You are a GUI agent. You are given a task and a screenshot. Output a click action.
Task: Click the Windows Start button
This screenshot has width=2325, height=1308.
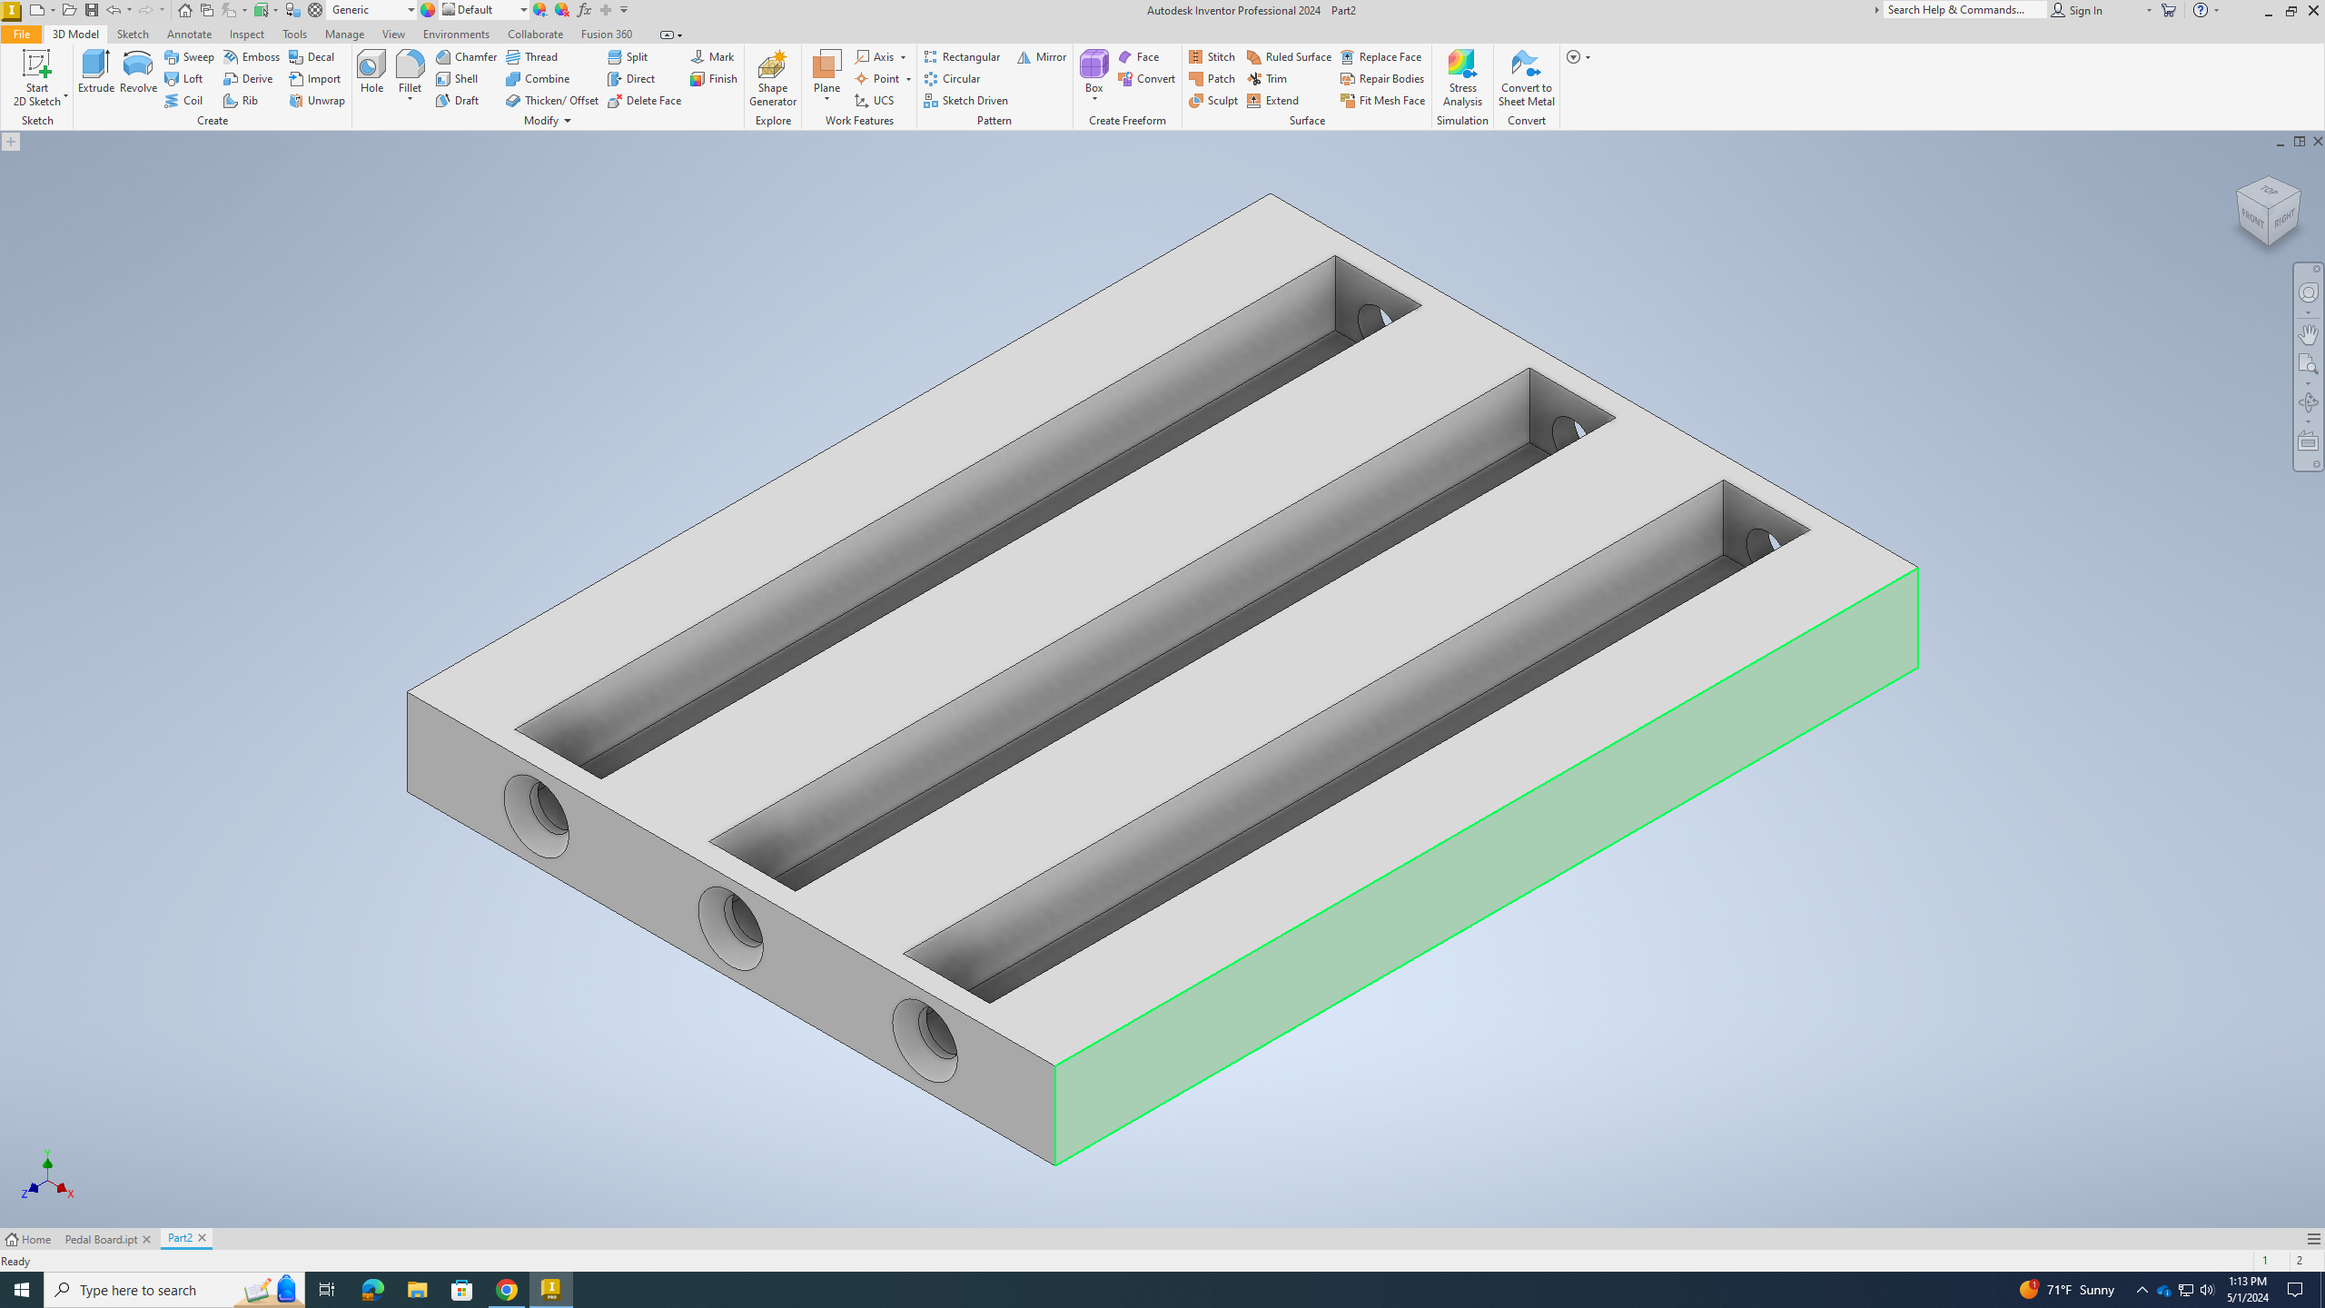click(x=22, y=1290)
